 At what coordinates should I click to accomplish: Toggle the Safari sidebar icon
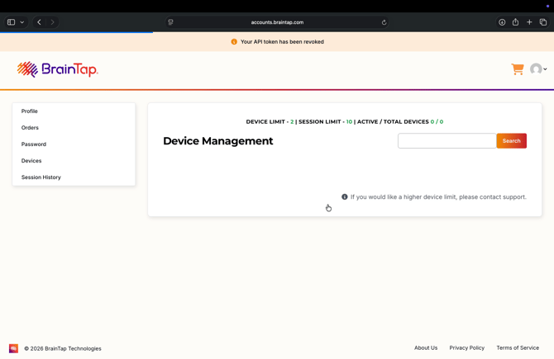click(12, 22)
